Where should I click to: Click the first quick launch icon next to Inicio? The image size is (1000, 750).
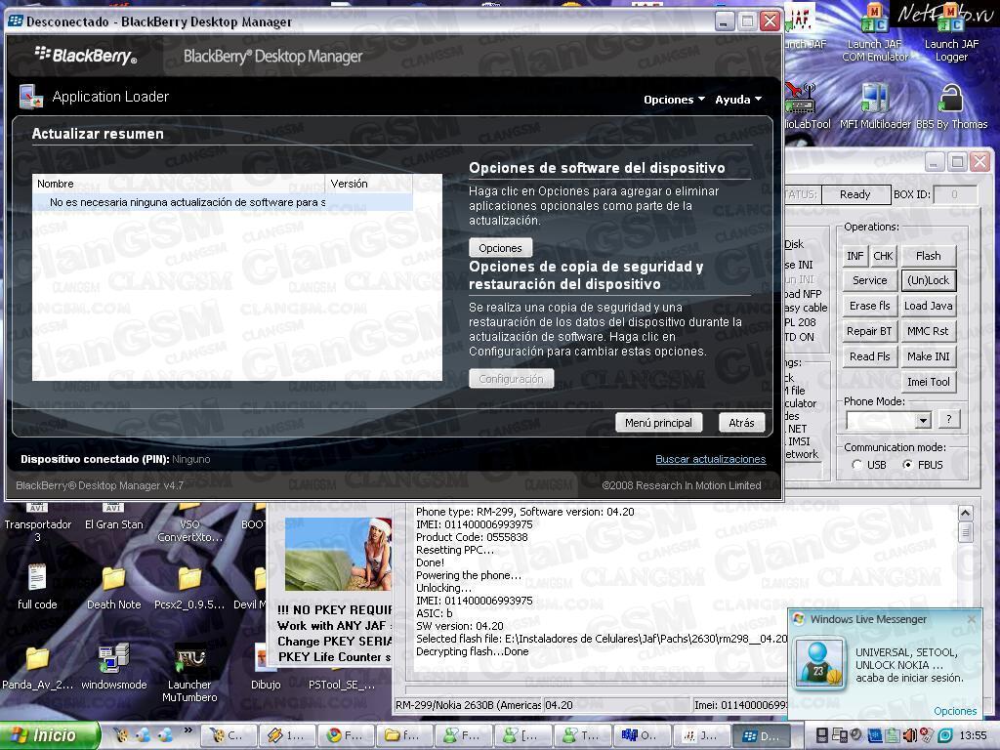click(121, 735)
